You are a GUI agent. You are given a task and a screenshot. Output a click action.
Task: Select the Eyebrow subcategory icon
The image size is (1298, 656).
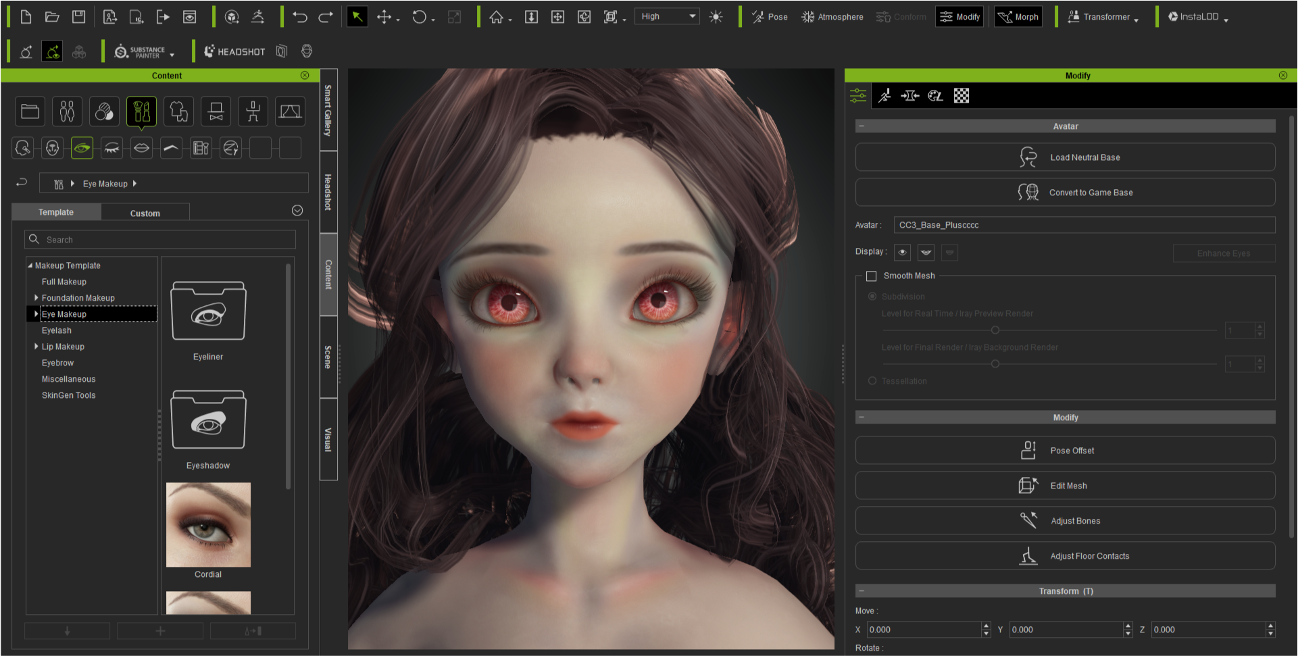tap(171, 148)
